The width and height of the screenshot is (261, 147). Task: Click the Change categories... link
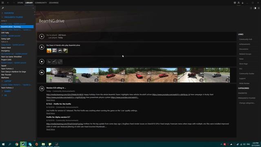247,103
